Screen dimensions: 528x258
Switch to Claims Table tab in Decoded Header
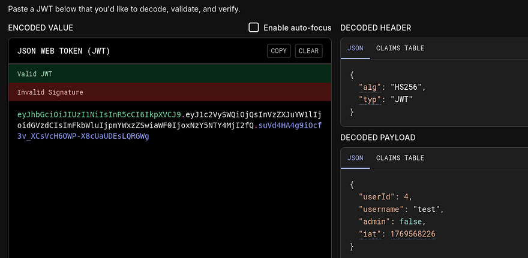click(x=400, y=48)
